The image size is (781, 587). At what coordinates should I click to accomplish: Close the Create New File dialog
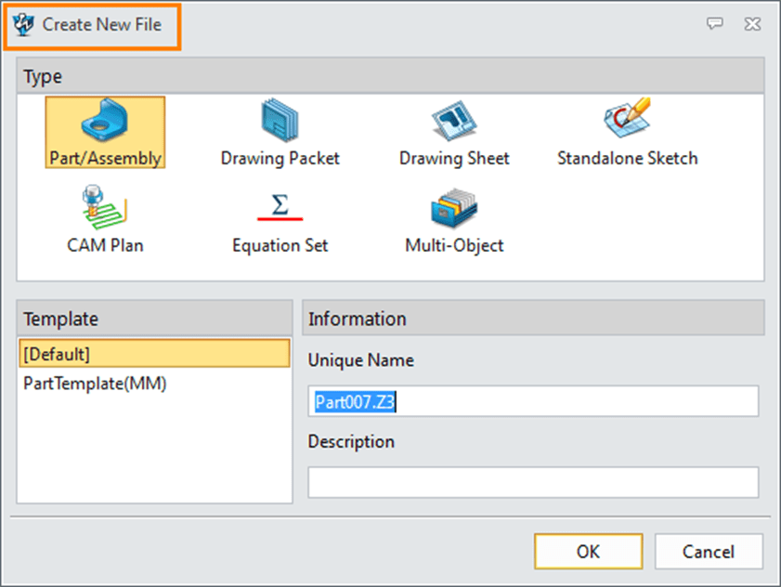(751, 25)
